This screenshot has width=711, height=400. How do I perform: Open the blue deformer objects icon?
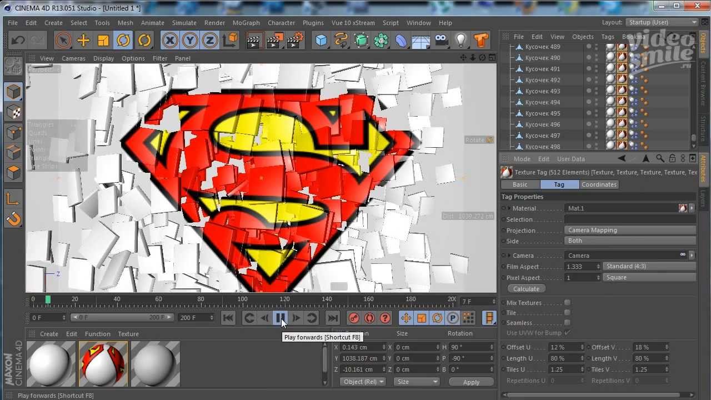[401, 40]
